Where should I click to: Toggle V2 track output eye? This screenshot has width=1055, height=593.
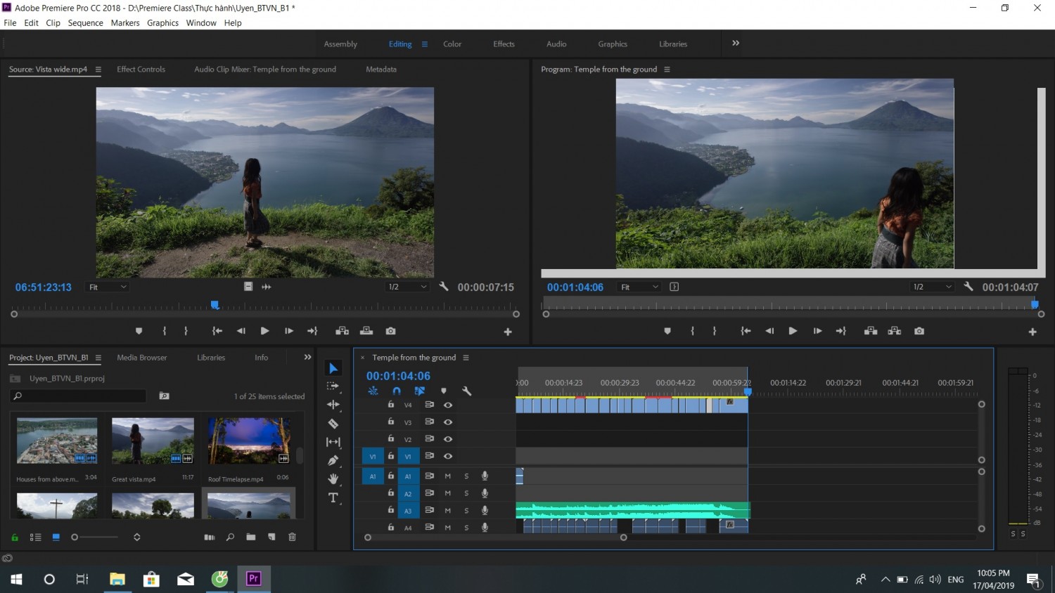[448, 439]
